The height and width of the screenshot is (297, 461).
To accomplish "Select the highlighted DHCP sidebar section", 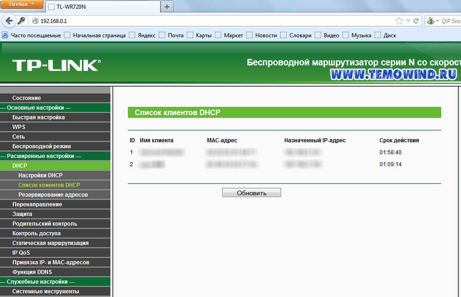I will pyautogui.click(x=55, y=166).
